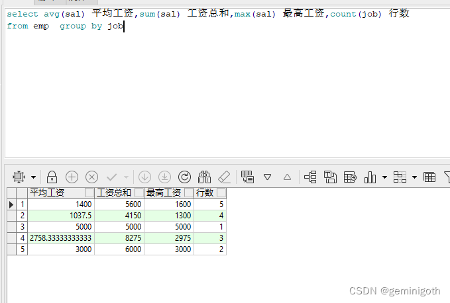The height and width of the screenshot is (303, 450).
Task: Click the cell with value 8275
Action: 119,238
